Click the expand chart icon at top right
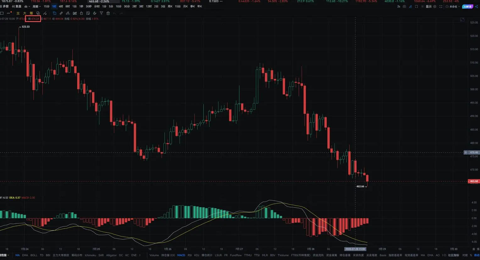480x260 pixels. tap(462, 19)
